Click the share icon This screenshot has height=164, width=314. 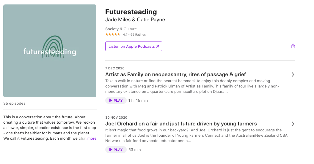(x=293, y=46)
